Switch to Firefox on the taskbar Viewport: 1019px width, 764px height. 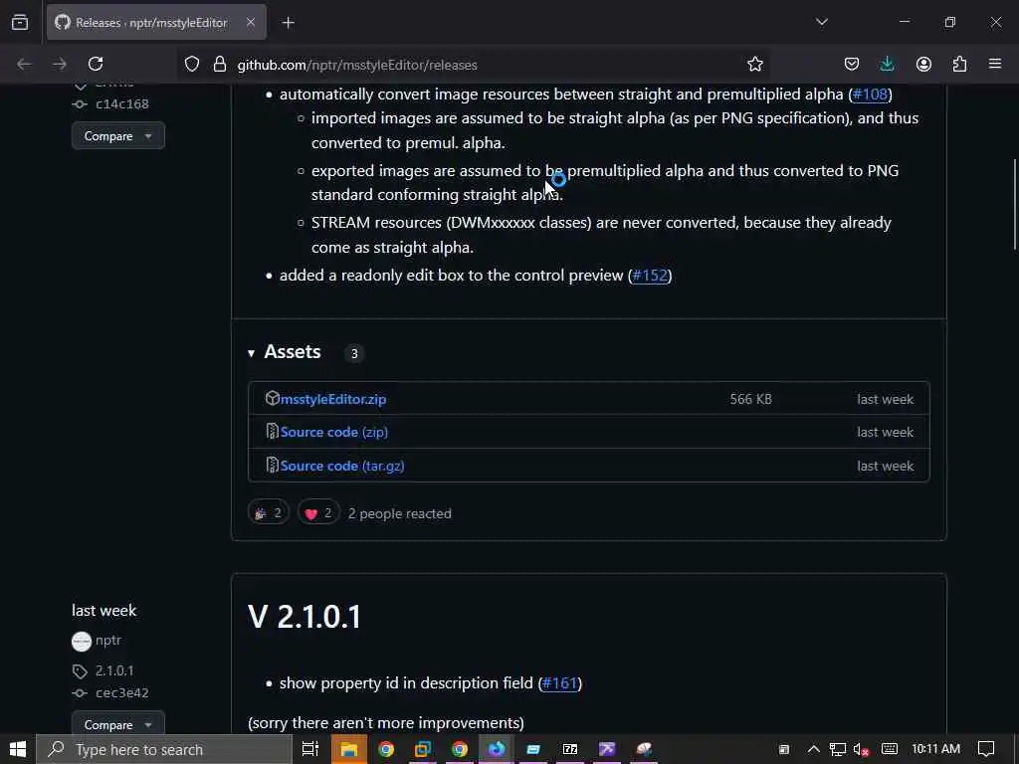497,749
